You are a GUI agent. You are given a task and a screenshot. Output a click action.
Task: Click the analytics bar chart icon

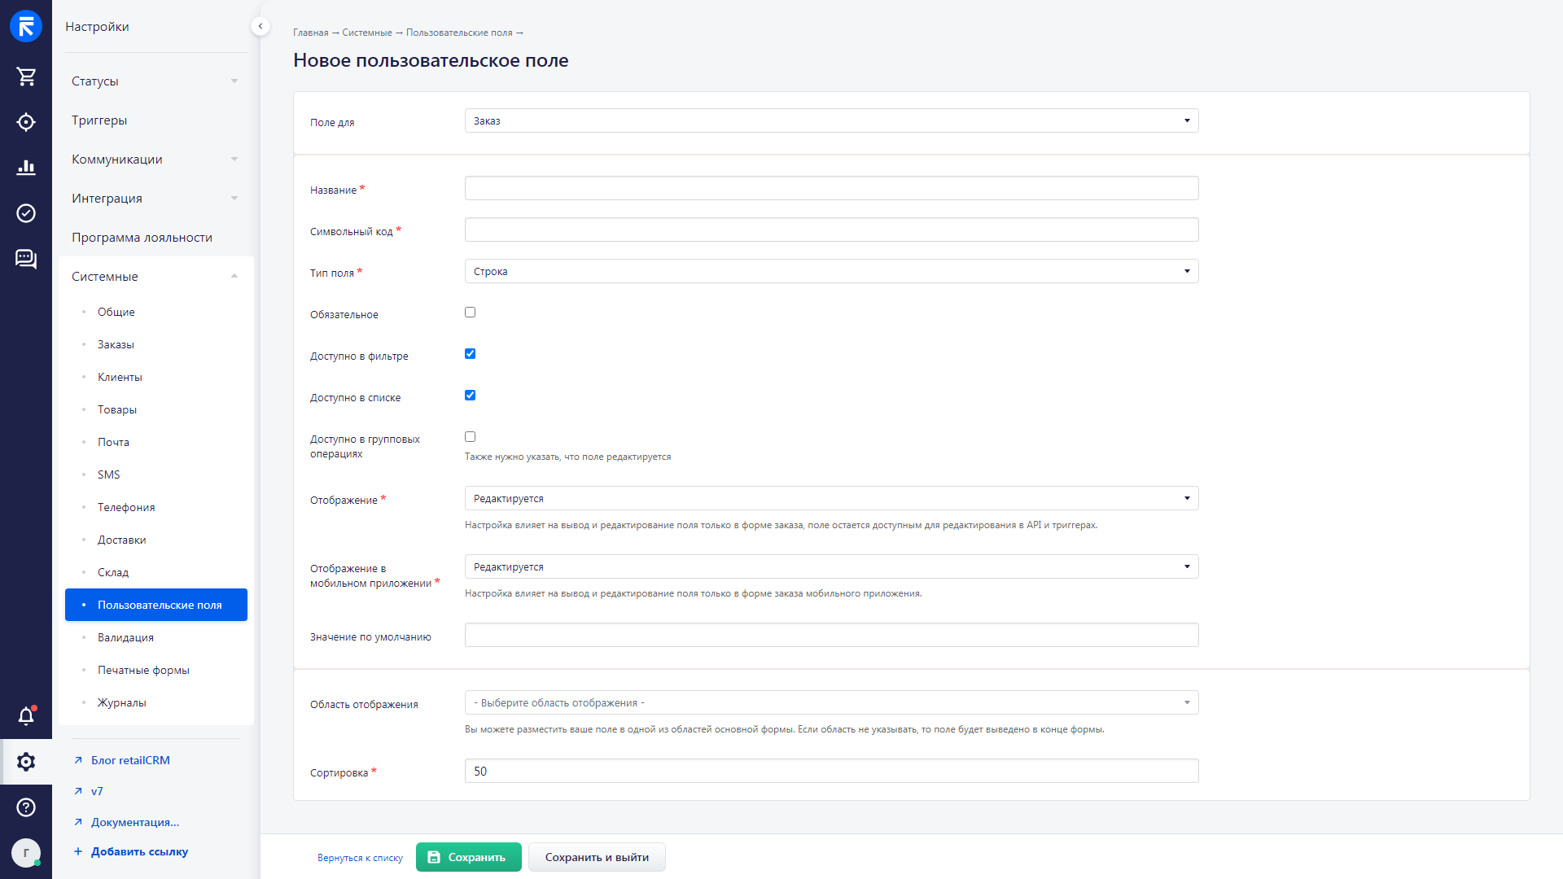click(26, 168)
